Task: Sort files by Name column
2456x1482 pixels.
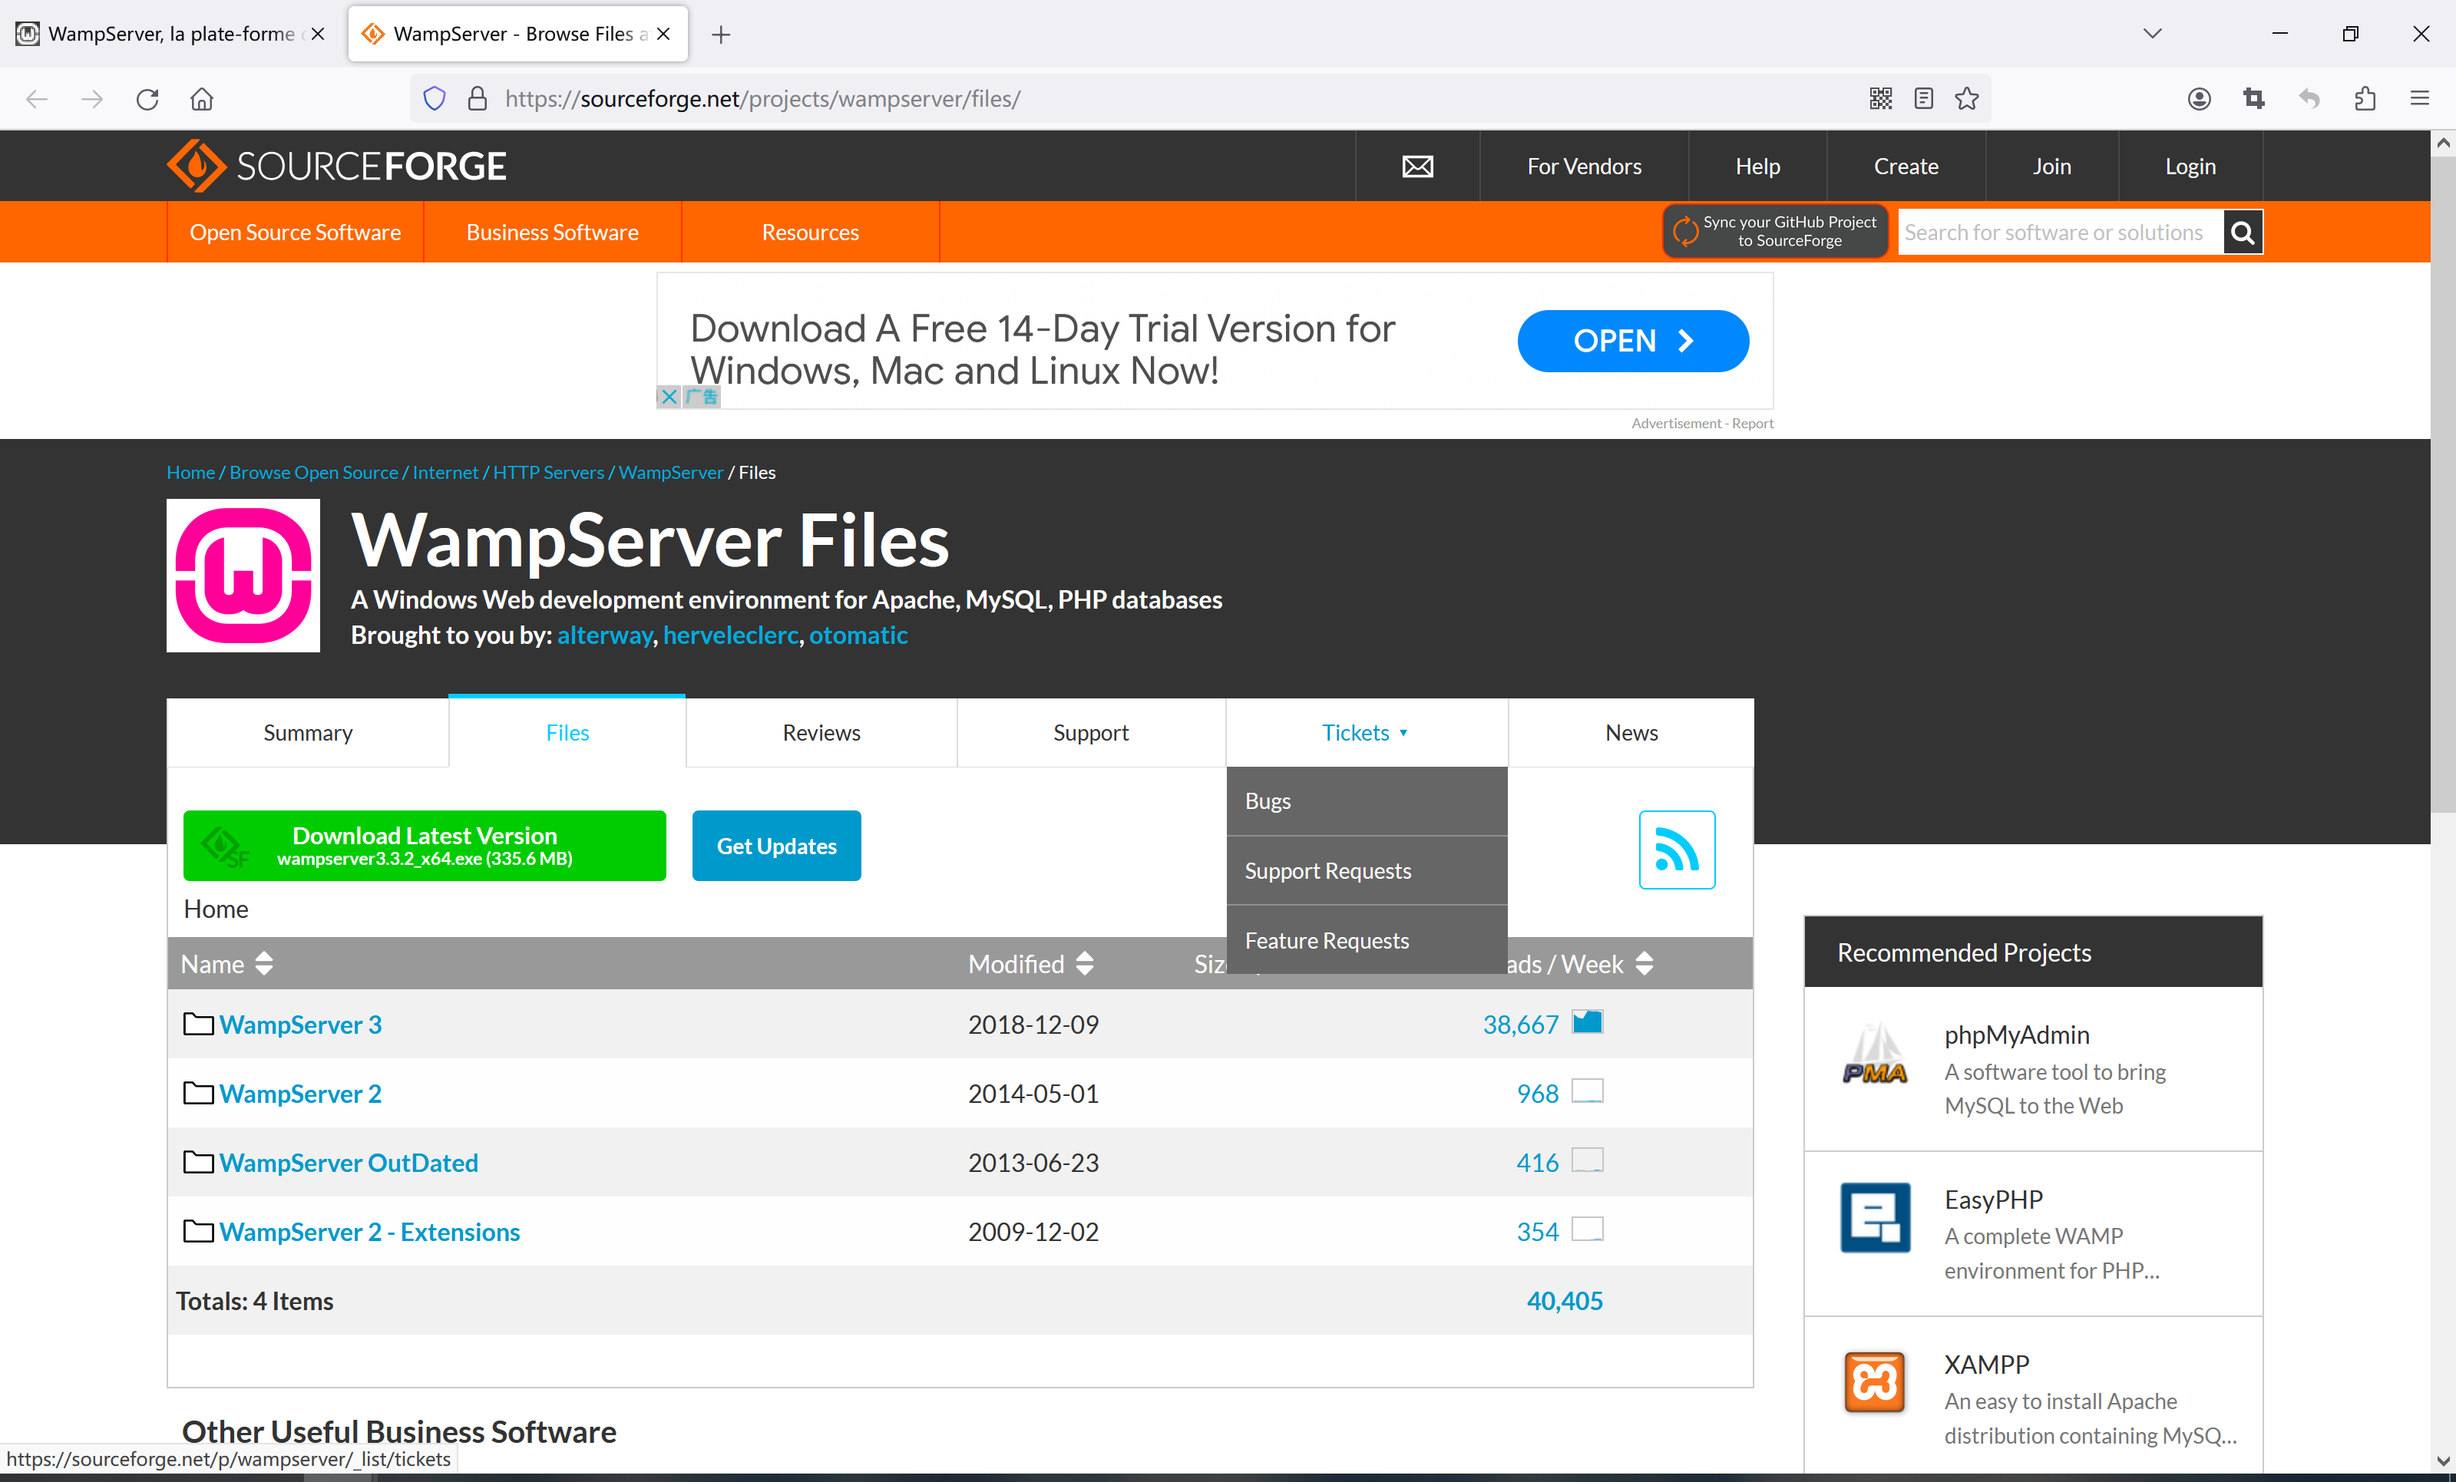Action: 226,964
